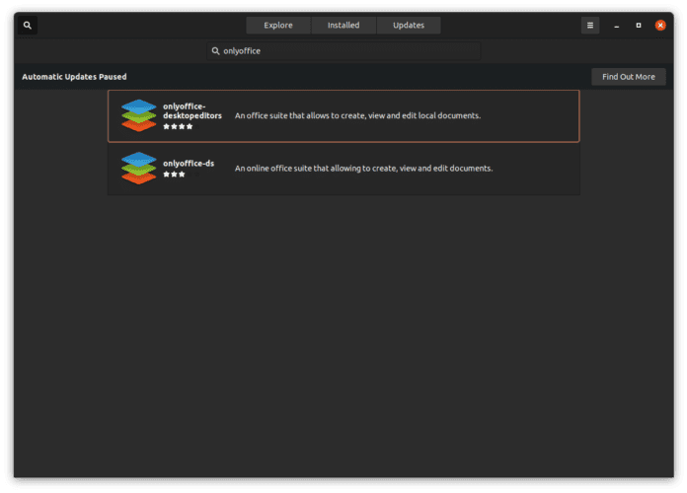Open the onlyoffice-ds title link
Image resolution: width=687 pixels, height=493 pixels.
coord(189,164)
